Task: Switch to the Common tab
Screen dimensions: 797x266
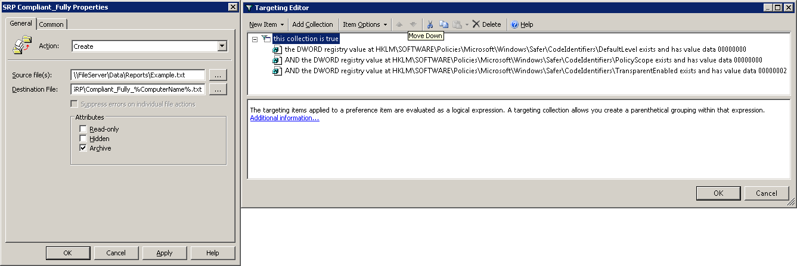Action: click(52, 24)
